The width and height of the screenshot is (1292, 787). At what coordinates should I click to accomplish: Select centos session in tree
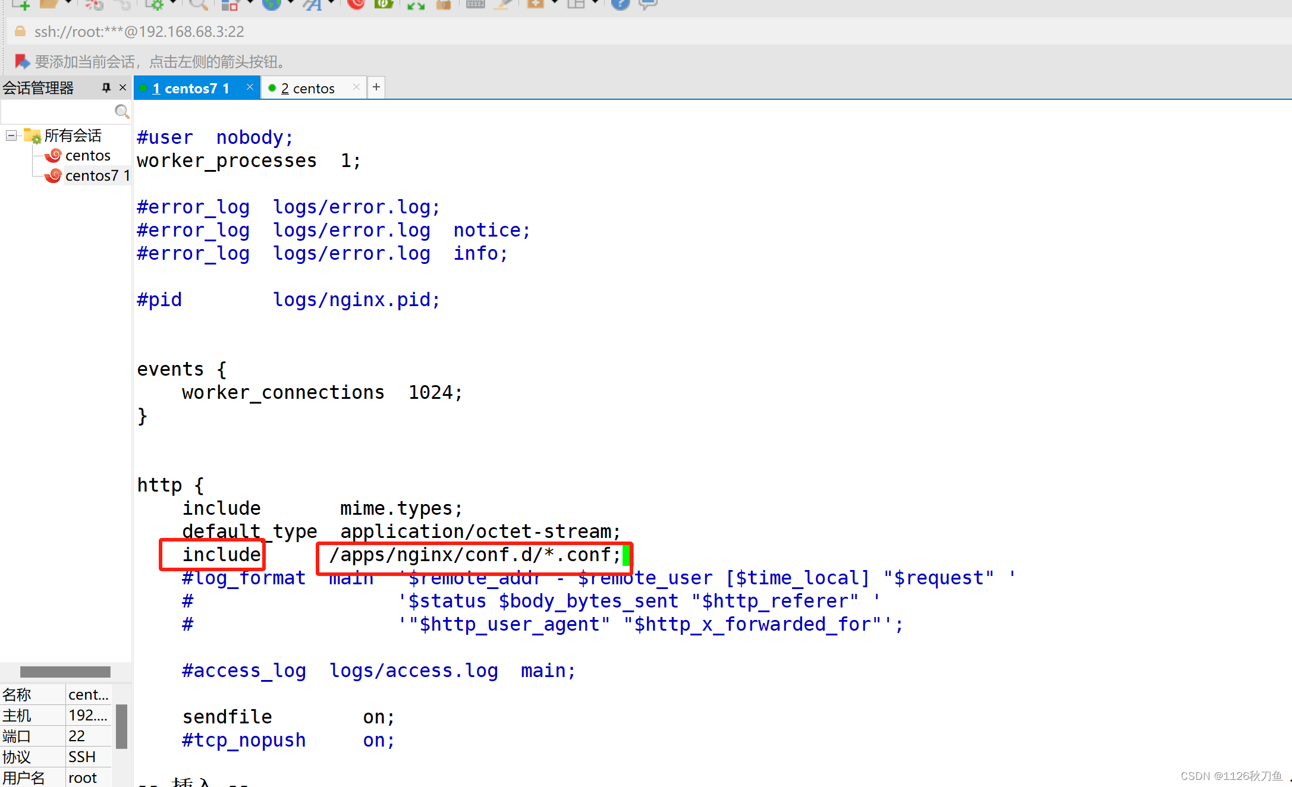[x=87, y=156]
